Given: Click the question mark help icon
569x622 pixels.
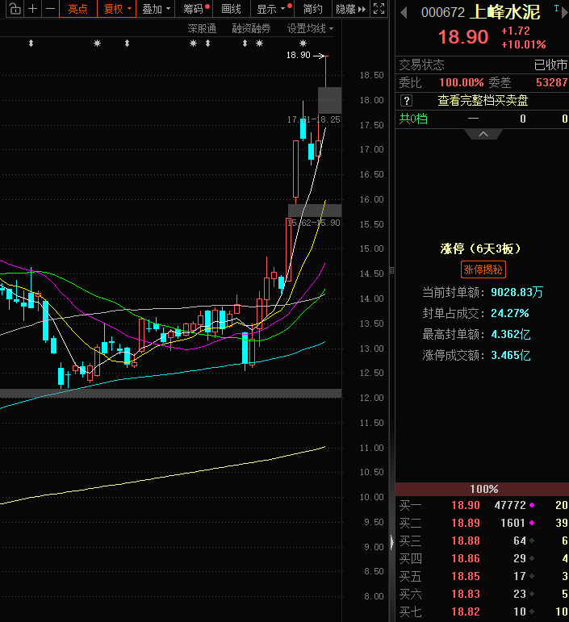Looking at the screenshot, I should pos(406,101).
